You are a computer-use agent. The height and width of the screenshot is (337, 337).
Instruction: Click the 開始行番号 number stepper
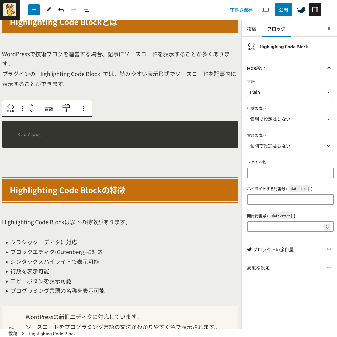pos(327,227)
